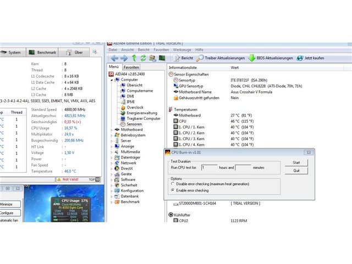Go forward with the blue right arrow
The height and width of the screenshot is (264, 352).
coord(124,58)
